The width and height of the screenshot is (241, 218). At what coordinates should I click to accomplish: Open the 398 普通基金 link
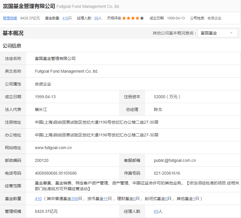pos(75,199)
